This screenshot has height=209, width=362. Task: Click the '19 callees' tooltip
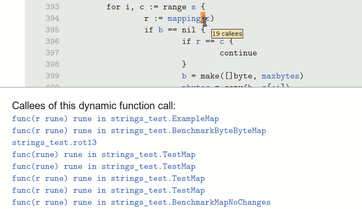click(227, 34)
